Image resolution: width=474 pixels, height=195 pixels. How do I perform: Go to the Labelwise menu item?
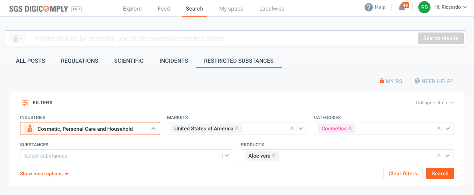272,9
